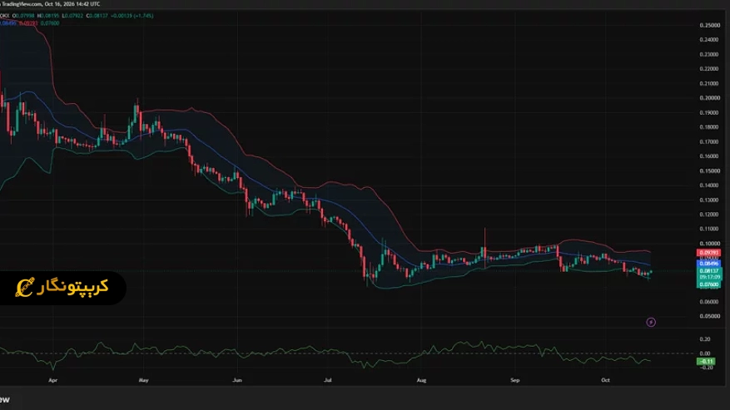The width and height of the screenshot is (730, 410).
Task: Click the Oct label on time axis
Action: pos(605,380)
